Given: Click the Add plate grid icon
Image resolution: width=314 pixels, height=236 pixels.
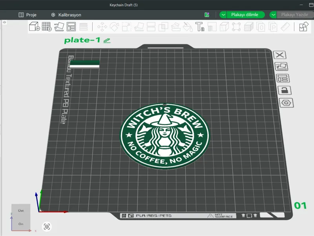Looking at the screenshot, I should [x=47, y=26].
